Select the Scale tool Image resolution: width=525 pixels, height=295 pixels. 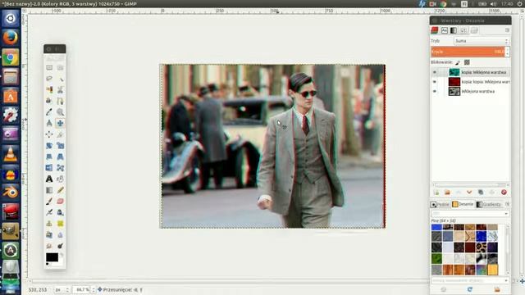click(60, 146)
